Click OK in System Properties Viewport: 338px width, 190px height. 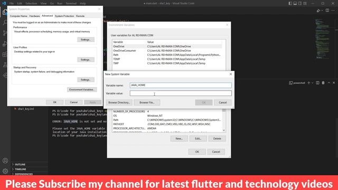(x=55, y=102)
